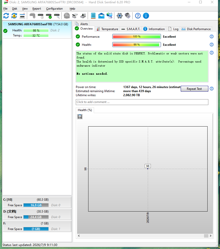Screen dimensions: 220x249
Task: Click the graph scrollbar right arrow
Action: click(211, 236)
